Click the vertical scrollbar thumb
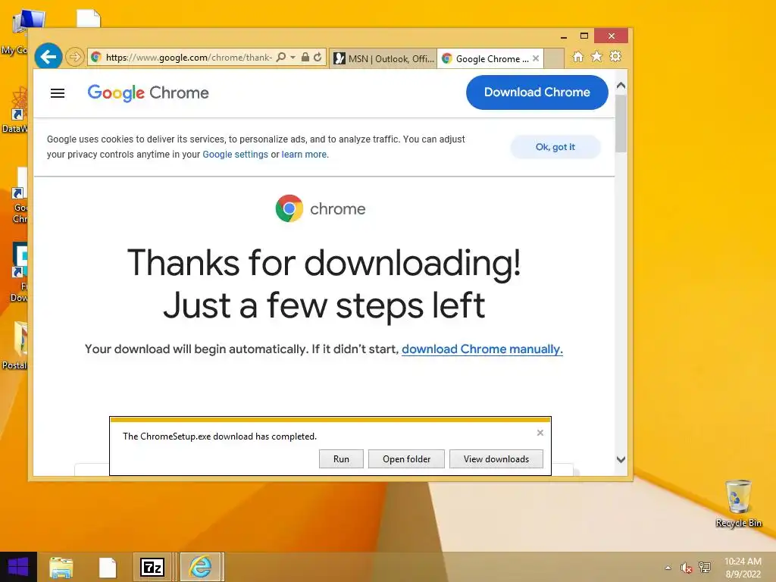Viewport: 776px width, 582px height. 621,123
